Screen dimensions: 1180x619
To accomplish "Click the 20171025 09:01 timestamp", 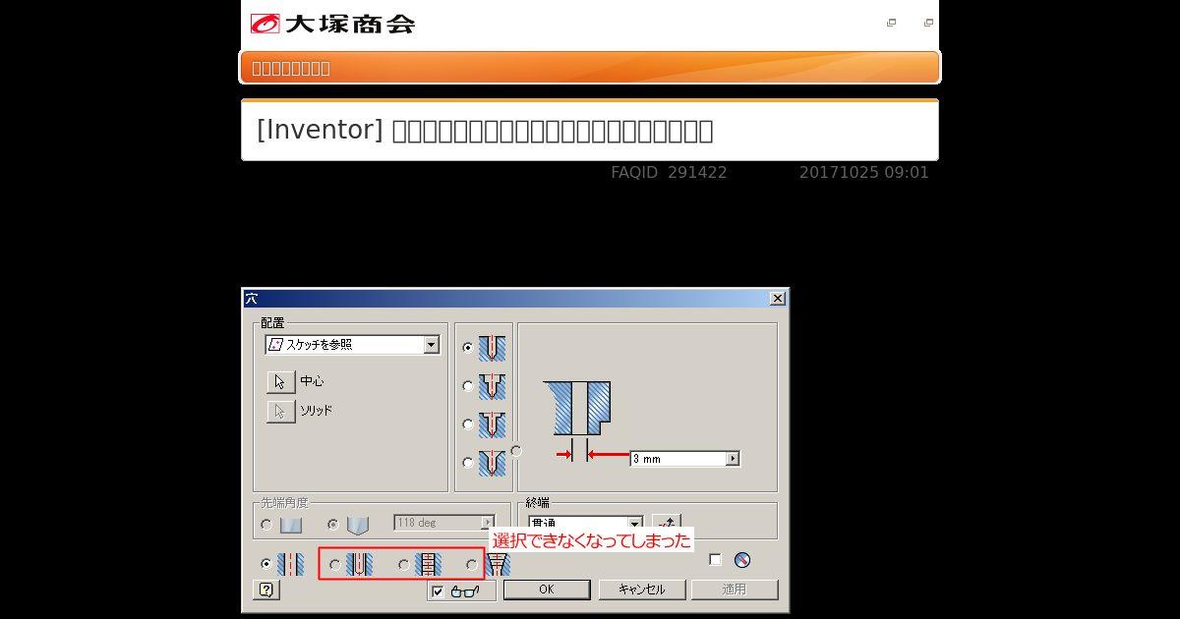I will [863, 172].
